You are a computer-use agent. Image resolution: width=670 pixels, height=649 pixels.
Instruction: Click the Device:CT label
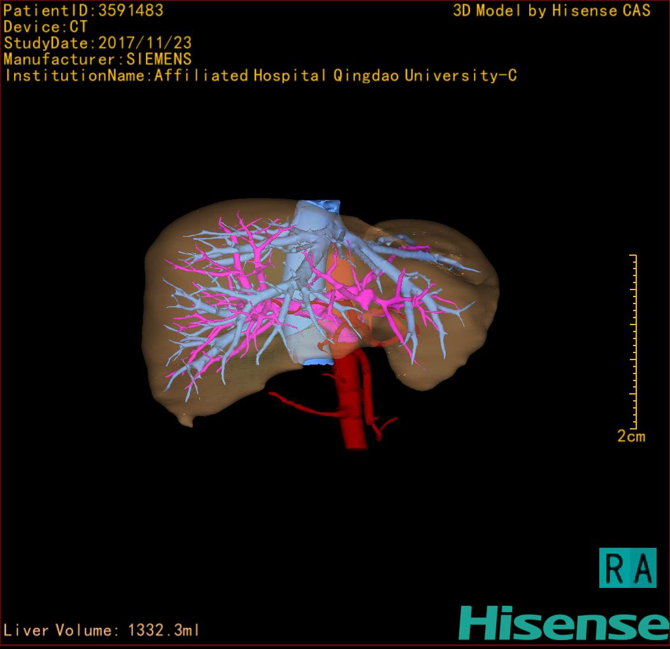[46, 27]
